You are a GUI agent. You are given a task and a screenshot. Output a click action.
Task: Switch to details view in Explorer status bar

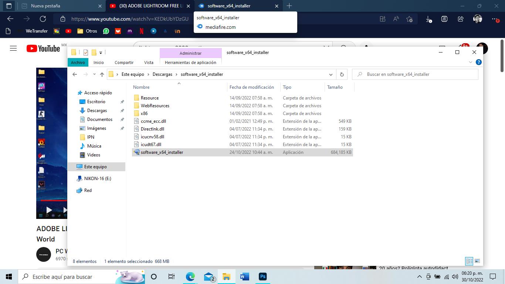pos(469,261)
